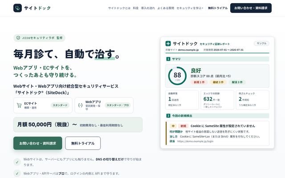Click the section number 1 icon next to サマリ
This screenshot has height=178, width=285.
(x=168, y=59)
